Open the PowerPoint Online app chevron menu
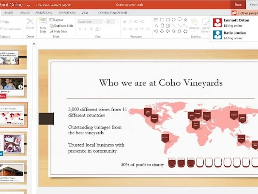Screen dimensions: 258x194 [x=28, y=5]
